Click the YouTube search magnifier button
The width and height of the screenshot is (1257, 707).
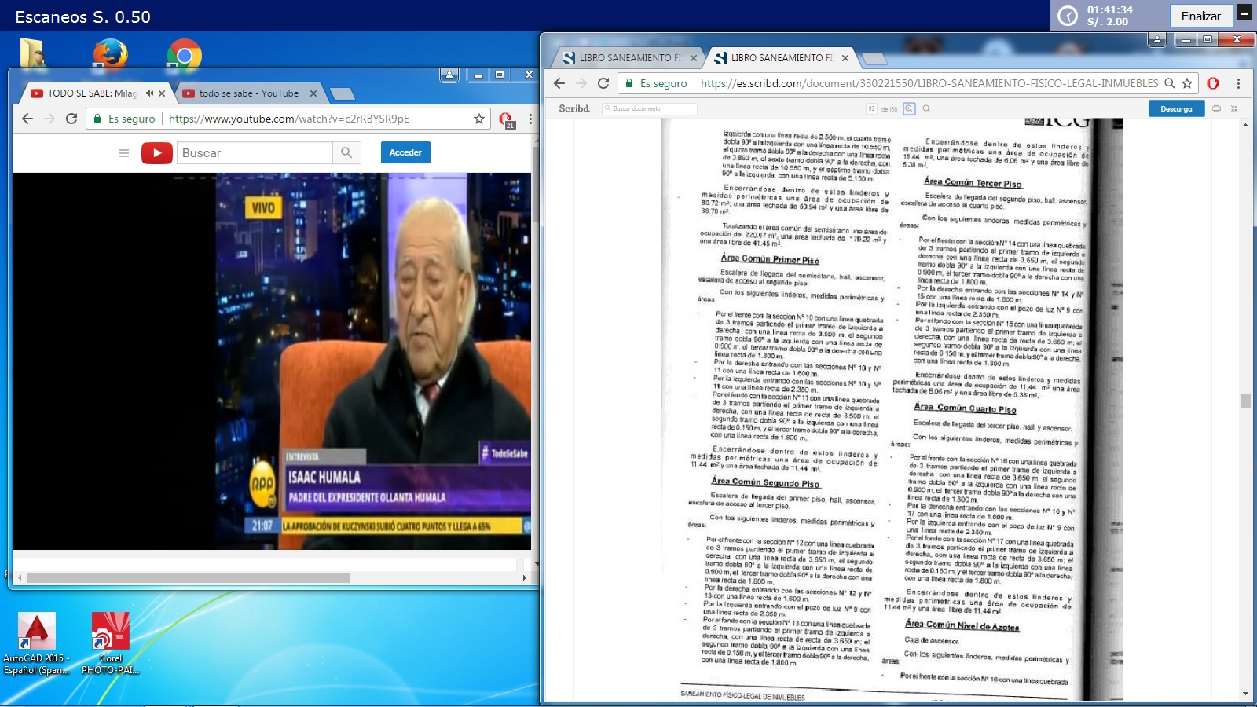tap(346, 153)
